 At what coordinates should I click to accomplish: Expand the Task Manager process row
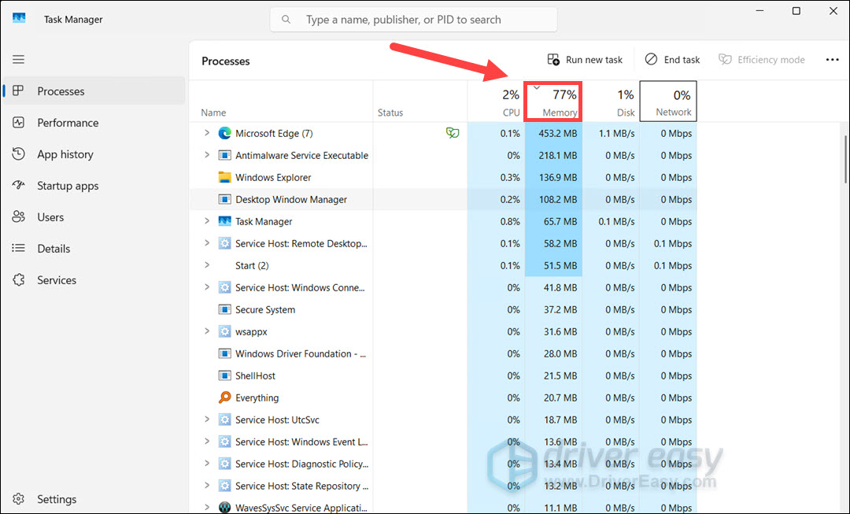tap(206, 221)
